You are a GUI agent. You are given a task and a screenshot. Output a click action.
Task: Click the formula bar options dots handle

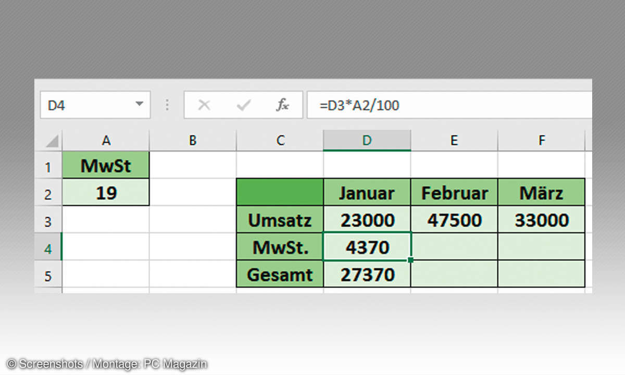coord(167,105)
